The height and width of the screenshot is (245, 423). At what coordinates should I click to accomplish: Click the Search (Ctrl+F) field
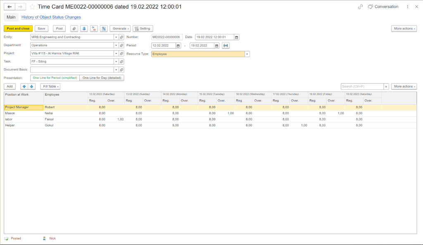pyautogui.click(x=362, y=86)
